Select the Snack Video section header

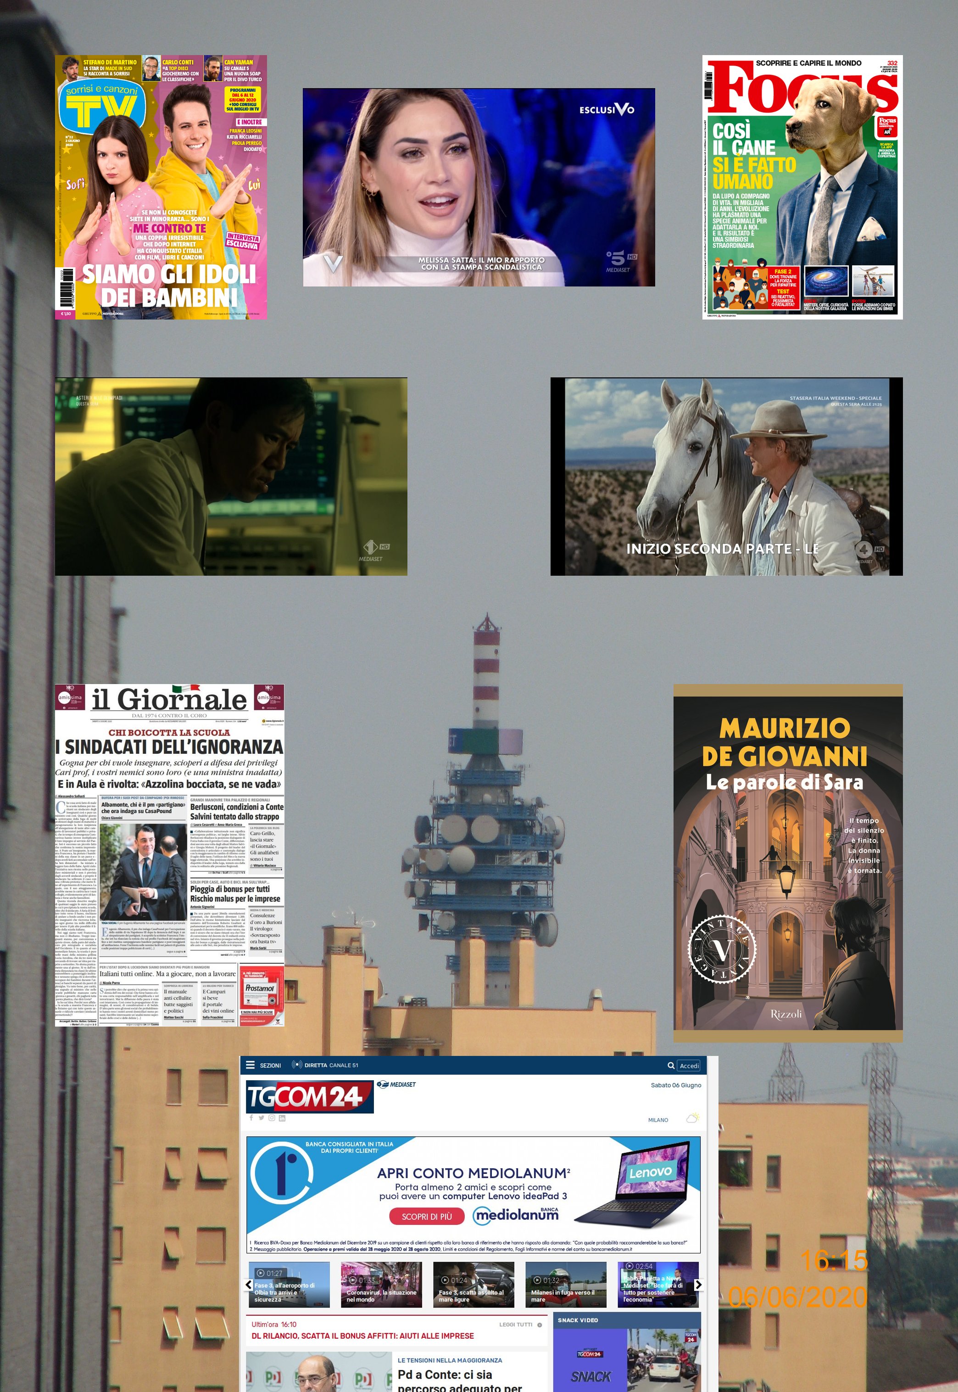tap(578, 1320)
